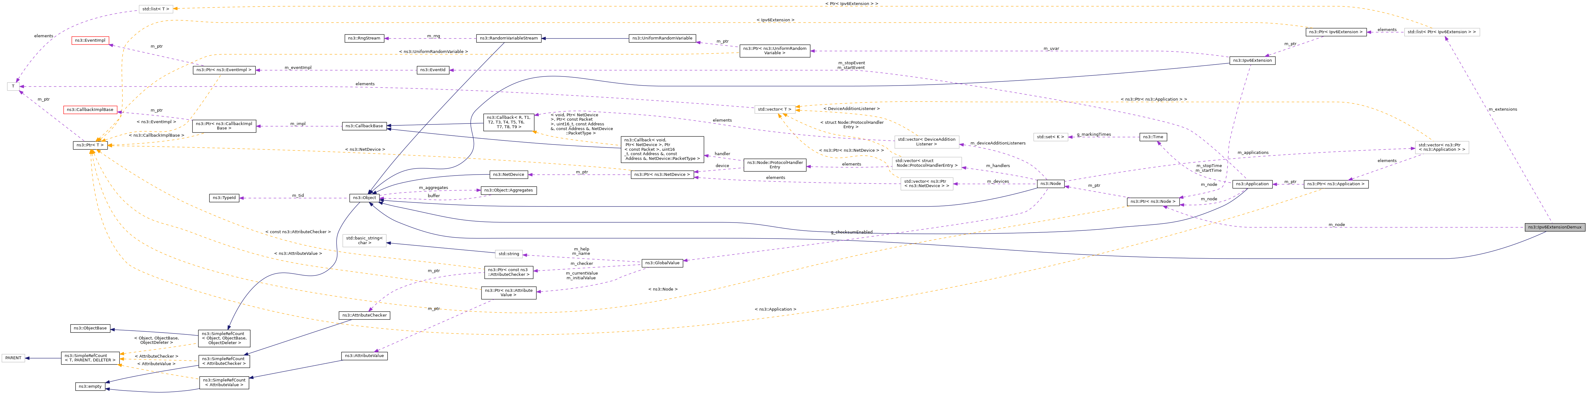The image size is (1587, 394).
Task: Click the ns3::EventImpl red-bordered node
Action: click(x=91, y=41)
